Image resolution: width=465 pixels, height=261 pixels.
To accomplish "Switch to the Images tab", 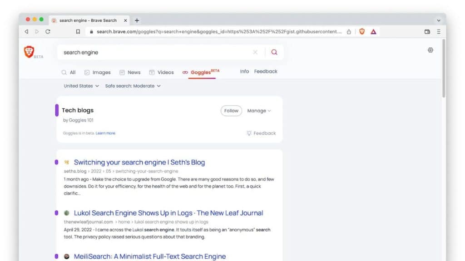I will click(x=98, y=72).
